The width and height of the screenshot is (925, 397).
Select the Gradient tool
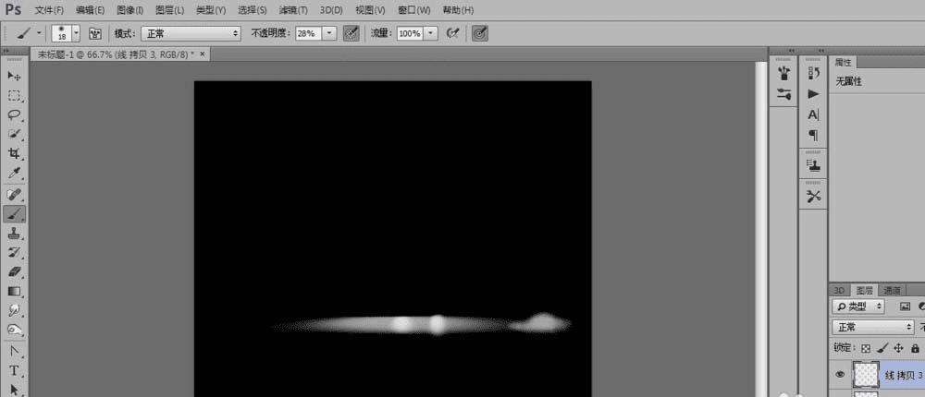click(x=14, y=291)
